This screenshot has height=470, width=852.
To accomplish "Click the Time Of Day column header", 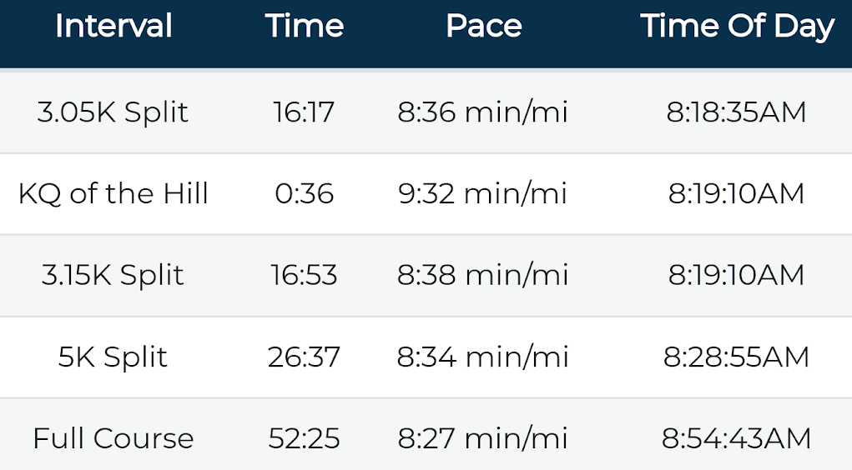I will click(x=737, y=27).
